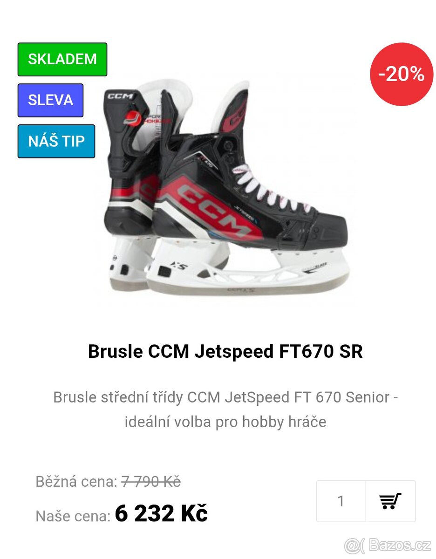Add the skates to the shopping cart

(390, 501)
